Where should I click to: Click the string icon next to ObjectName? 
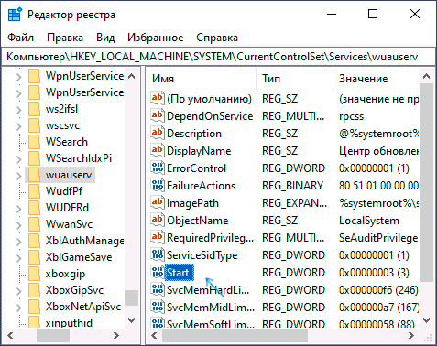[x=158, y=220]
